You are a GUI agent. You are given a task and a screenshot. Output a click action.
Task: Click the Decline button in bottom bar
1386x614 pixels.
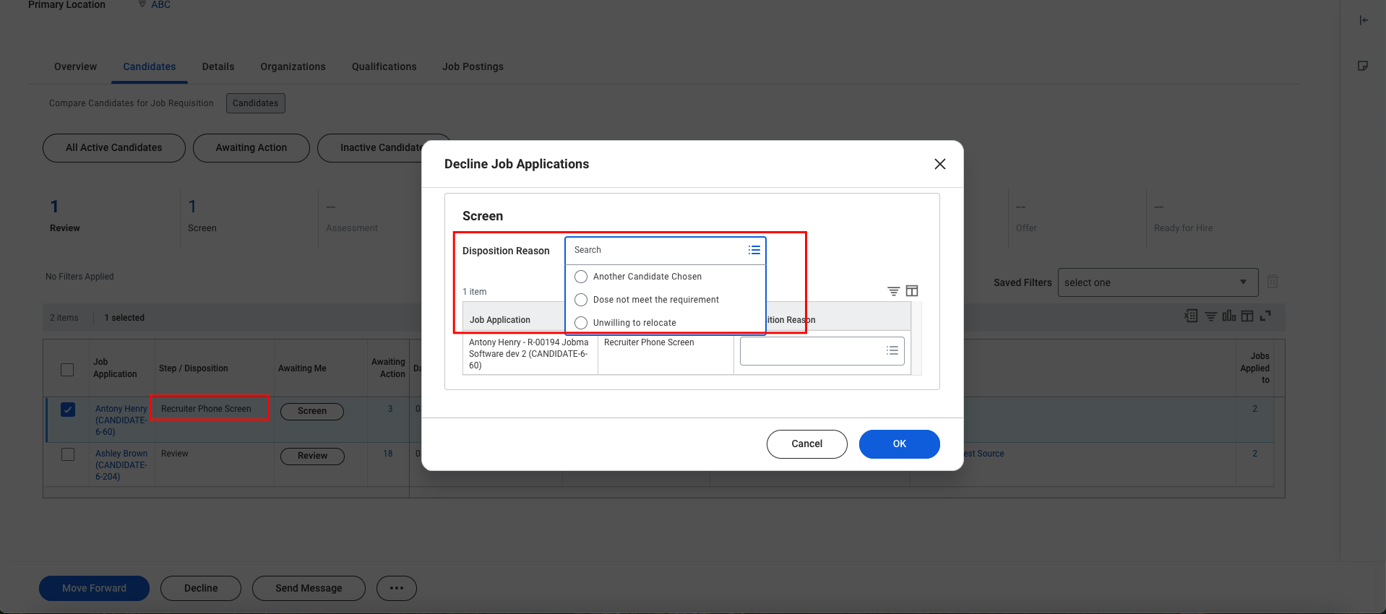(x=201, y=588)
